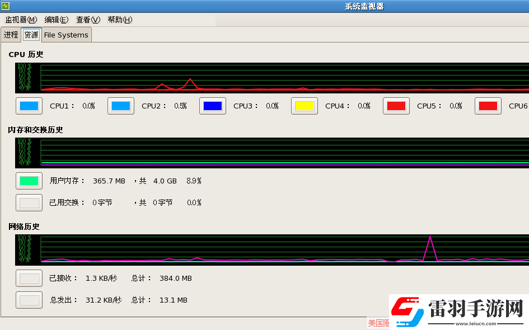Viewport: 529px width, 330px height.
Task: Click the system monitor title bar icon
Action: click(6, 6)
